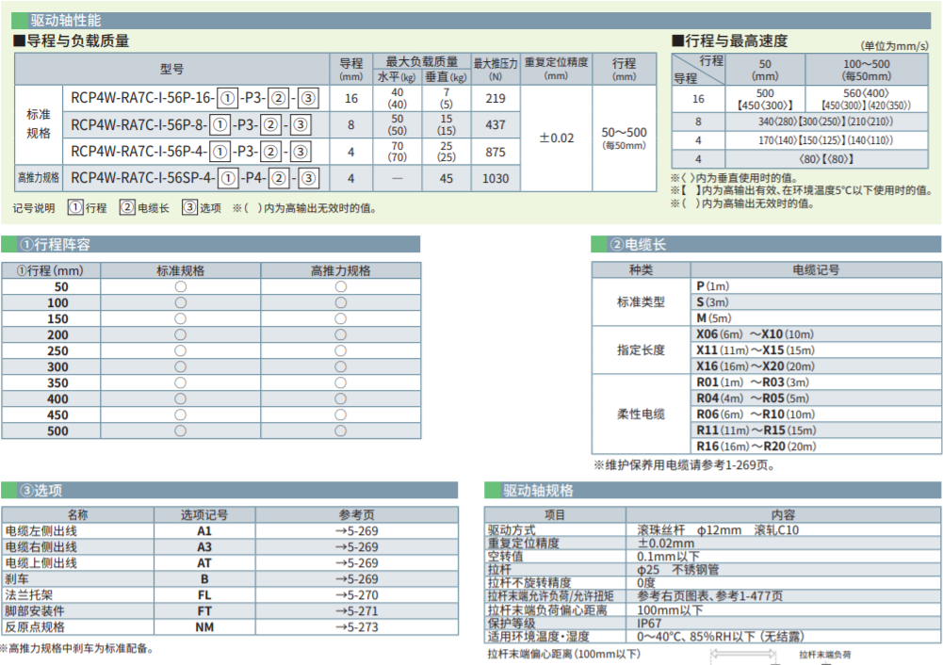943x665 pixels.
Task: Click the ±0.02 repeatability cell in the model table
Action: coord(557,138)
